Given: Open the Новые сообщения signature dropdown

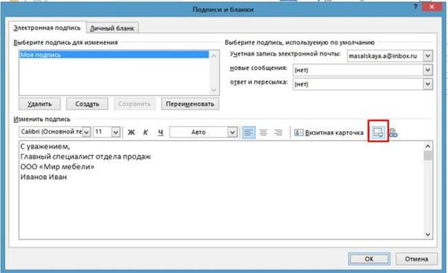Looking at the screenshot, I should coord(428,69).
